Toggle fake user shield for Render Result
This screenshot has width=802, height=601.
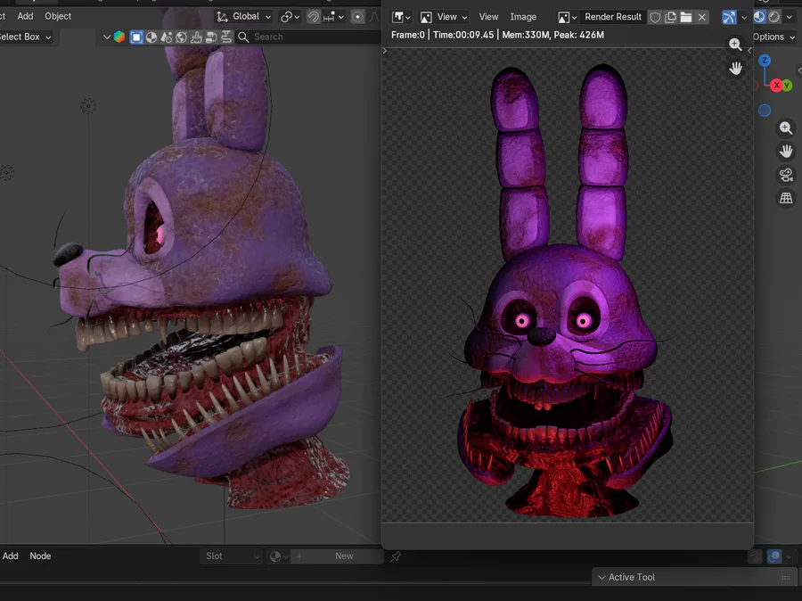655,18
